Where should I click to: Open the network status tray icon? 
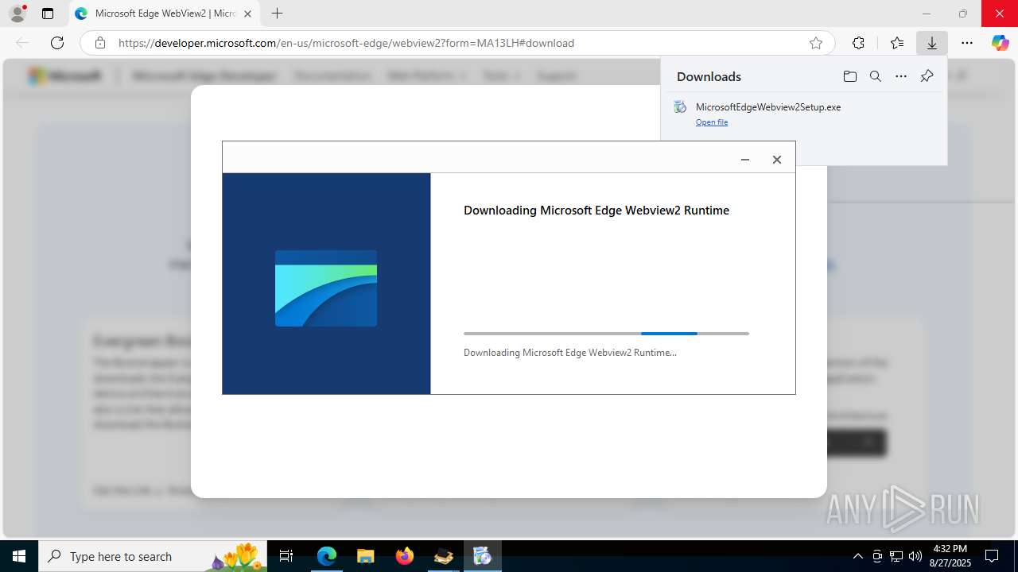tap(896, 556)
